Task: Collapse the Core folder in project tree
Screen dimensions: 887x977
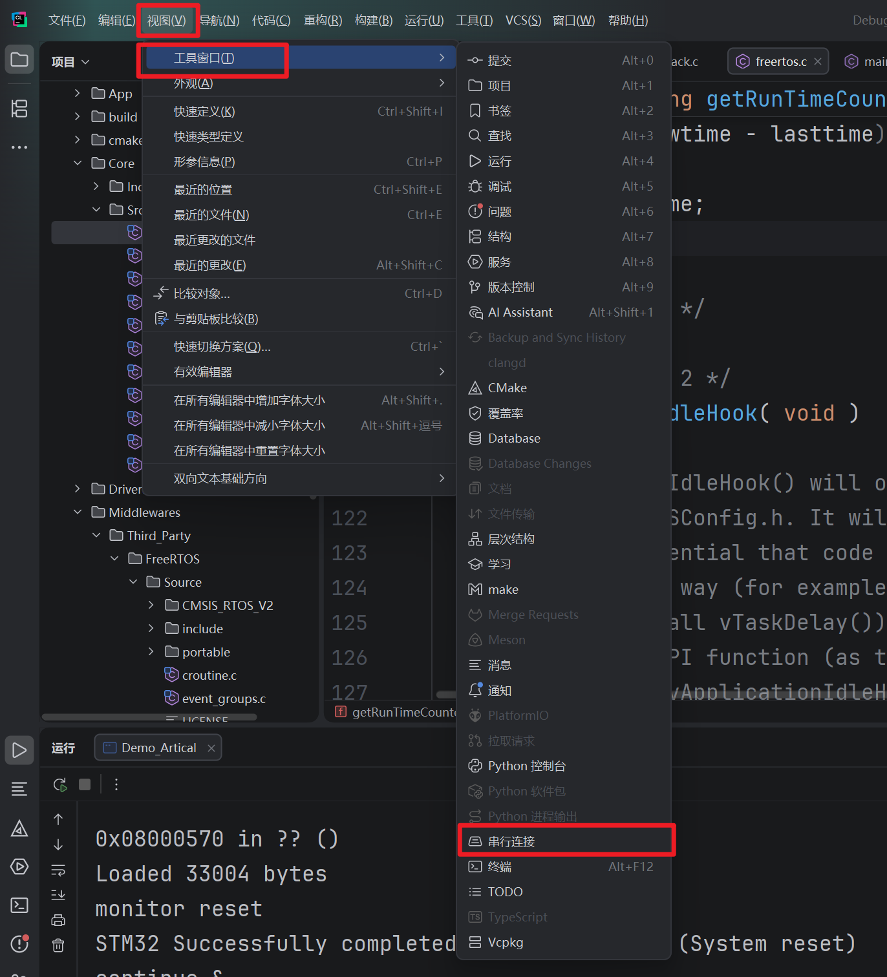Action: point(78,163)
